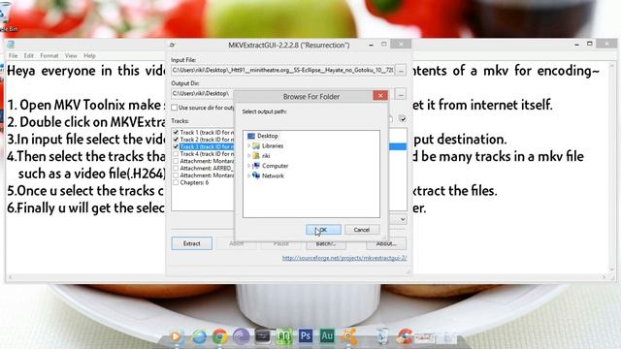Click the About... button
Image resolution: width=621 pixels, height=349 pixels.
click(386, 243)
